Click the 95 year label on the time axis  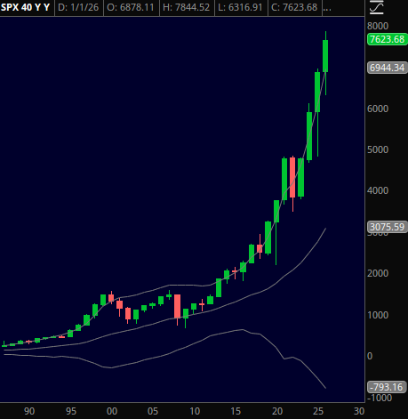(71, 411)
